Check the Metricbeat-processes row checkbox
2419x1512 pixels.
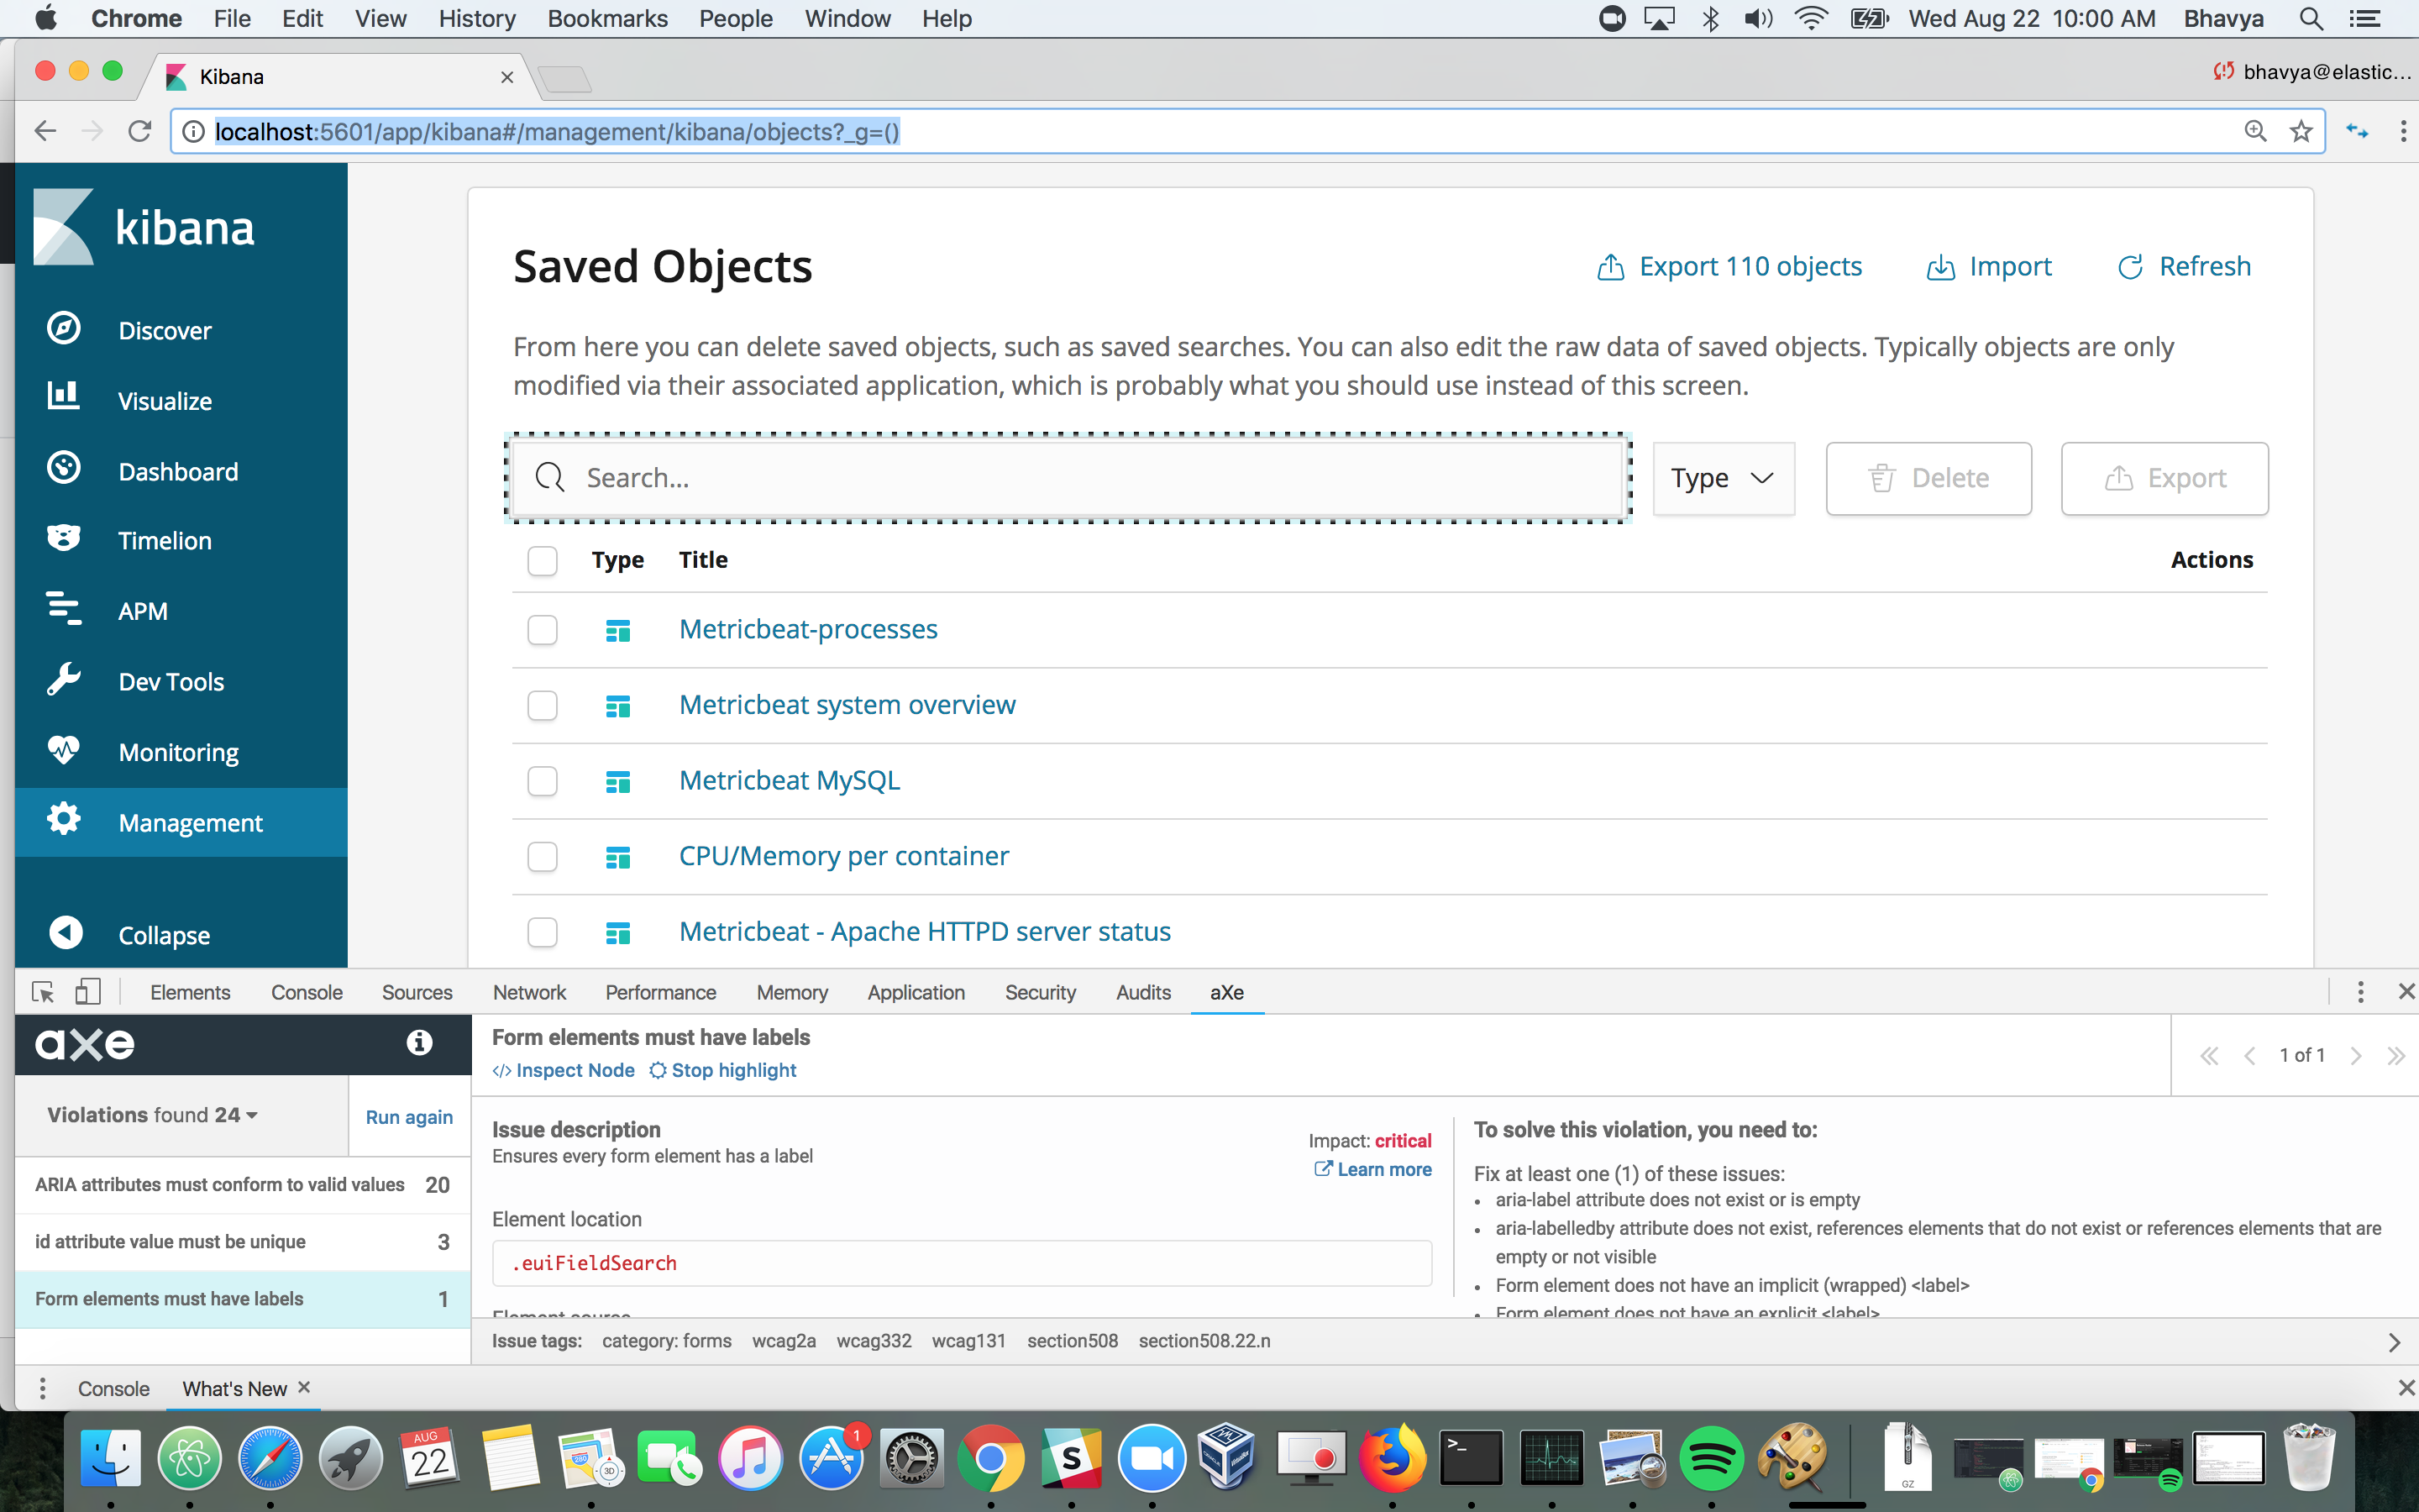543,630
